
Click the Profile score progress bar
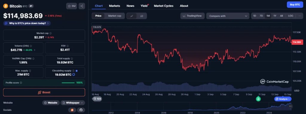tap(68, 83)
